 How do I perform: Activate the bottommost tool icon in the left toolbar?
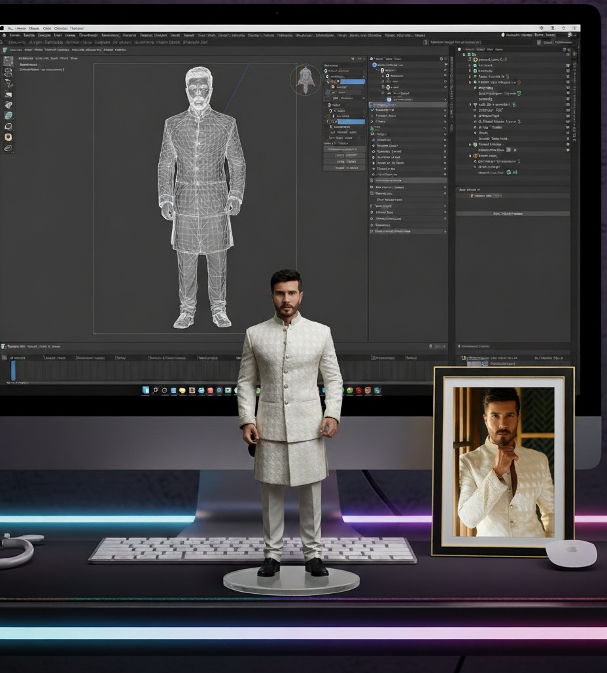coord(8,148)
